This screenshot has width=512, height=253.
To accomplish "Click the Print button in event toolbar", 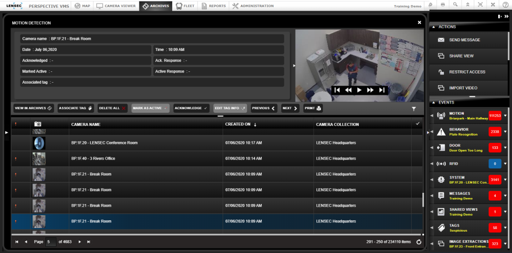I will point(313,108).
